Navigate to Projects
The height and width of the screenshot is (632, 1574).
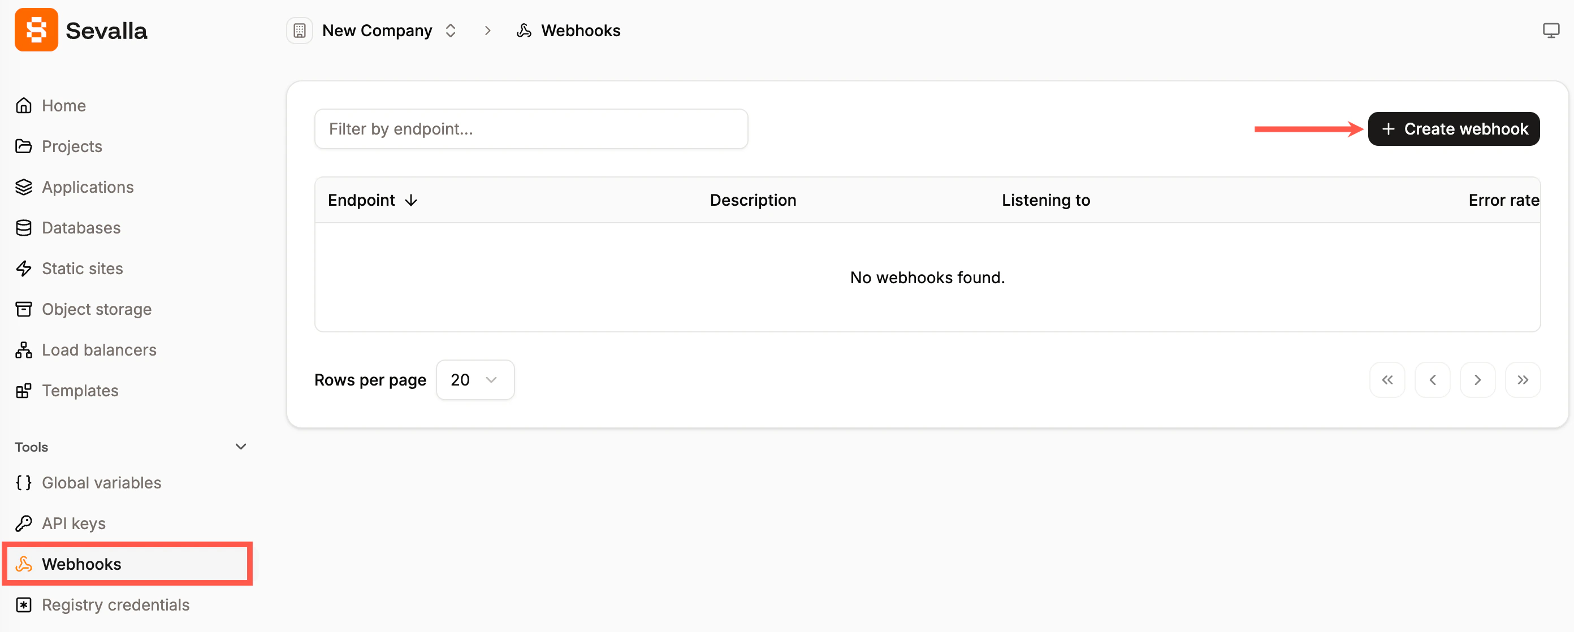click(71, 146)
